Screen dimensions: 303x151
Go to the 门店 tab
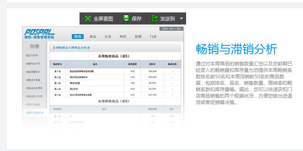[x=153, y=37]
